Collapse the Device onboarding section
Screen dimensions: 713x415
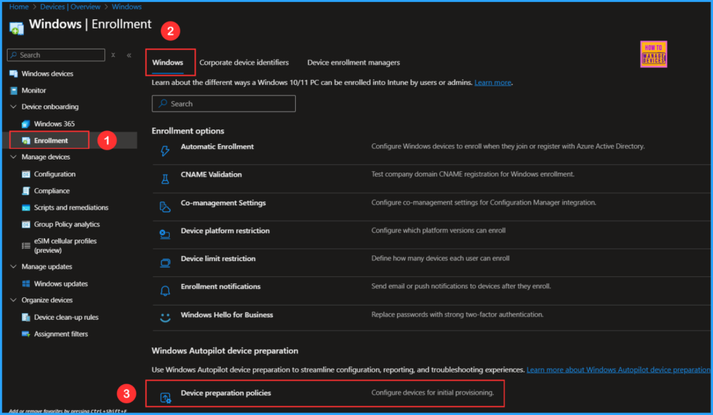click(13, 107)
